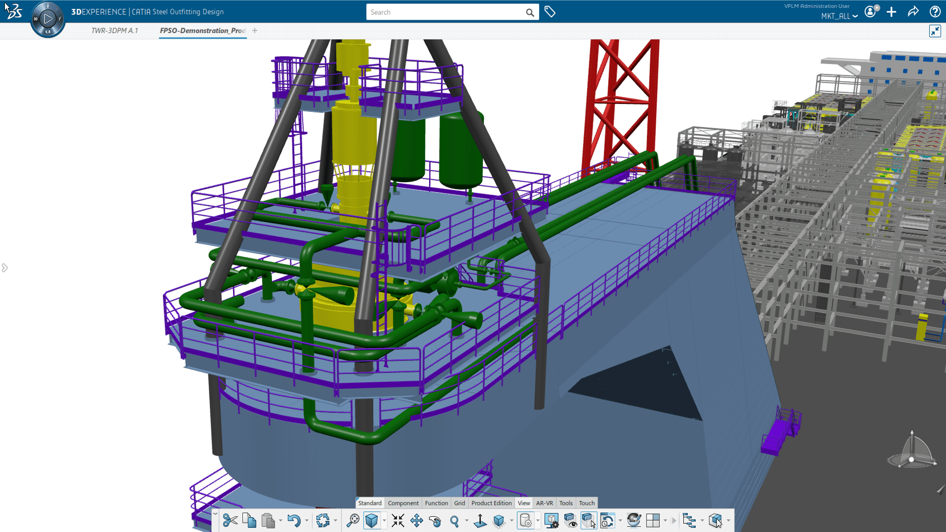The width and height of the screenshot is (946, 532).
Task: Select the Rotate view tool
Action: [x=435, y=521]
